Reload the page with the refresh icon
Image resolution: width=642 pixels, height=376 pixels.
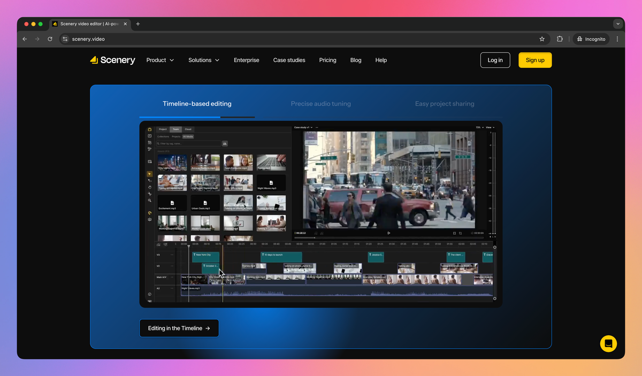(x=50, y=39)
